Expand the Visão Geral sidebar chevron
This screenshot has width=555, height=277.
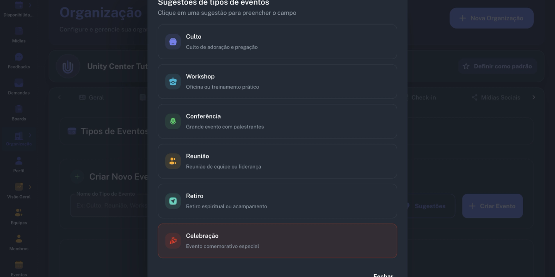(x=31, y=187)
